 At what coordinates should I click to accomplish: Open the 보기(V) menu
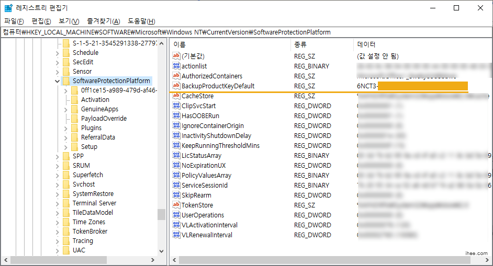pos(69,21)
